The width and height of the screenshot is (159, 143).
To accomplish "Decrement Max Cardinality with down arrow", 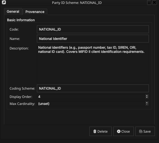I will point(147,105).
